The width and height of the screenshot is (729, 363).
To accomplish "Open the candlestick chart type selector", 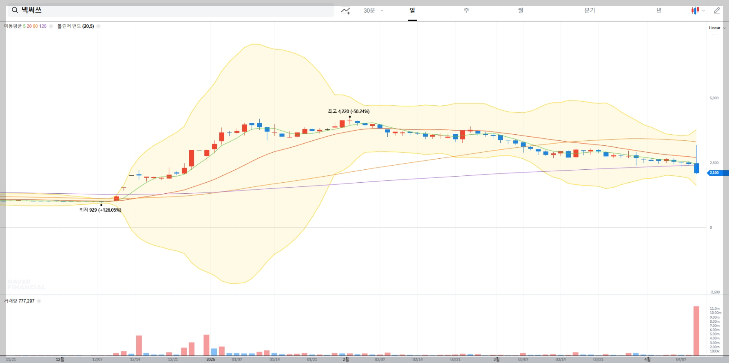I will (698, 11).
